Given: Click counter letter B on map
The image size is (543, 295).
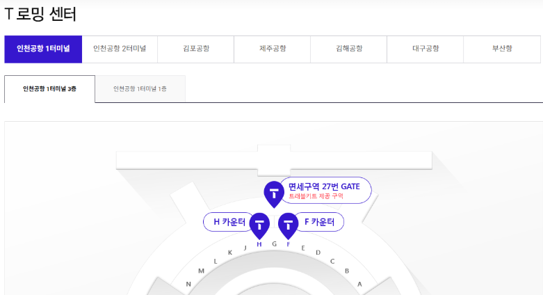Looking at the screenshot, I should pos(347,271).
